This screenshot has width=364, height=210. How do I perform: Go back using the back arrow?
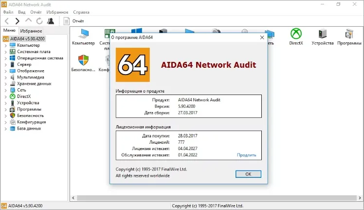click(x=7, y=21)
